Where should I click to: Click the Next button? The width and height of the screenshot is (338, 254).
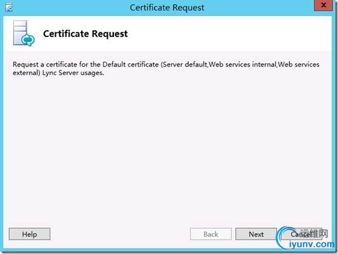[x=256, y=234]
